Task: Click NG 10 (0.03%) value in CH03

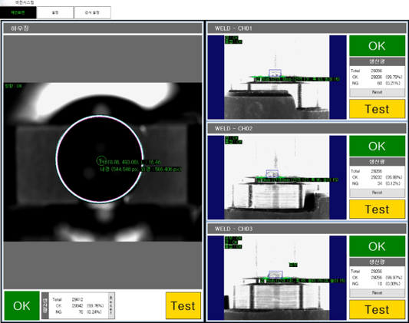Action: point(377,284)
